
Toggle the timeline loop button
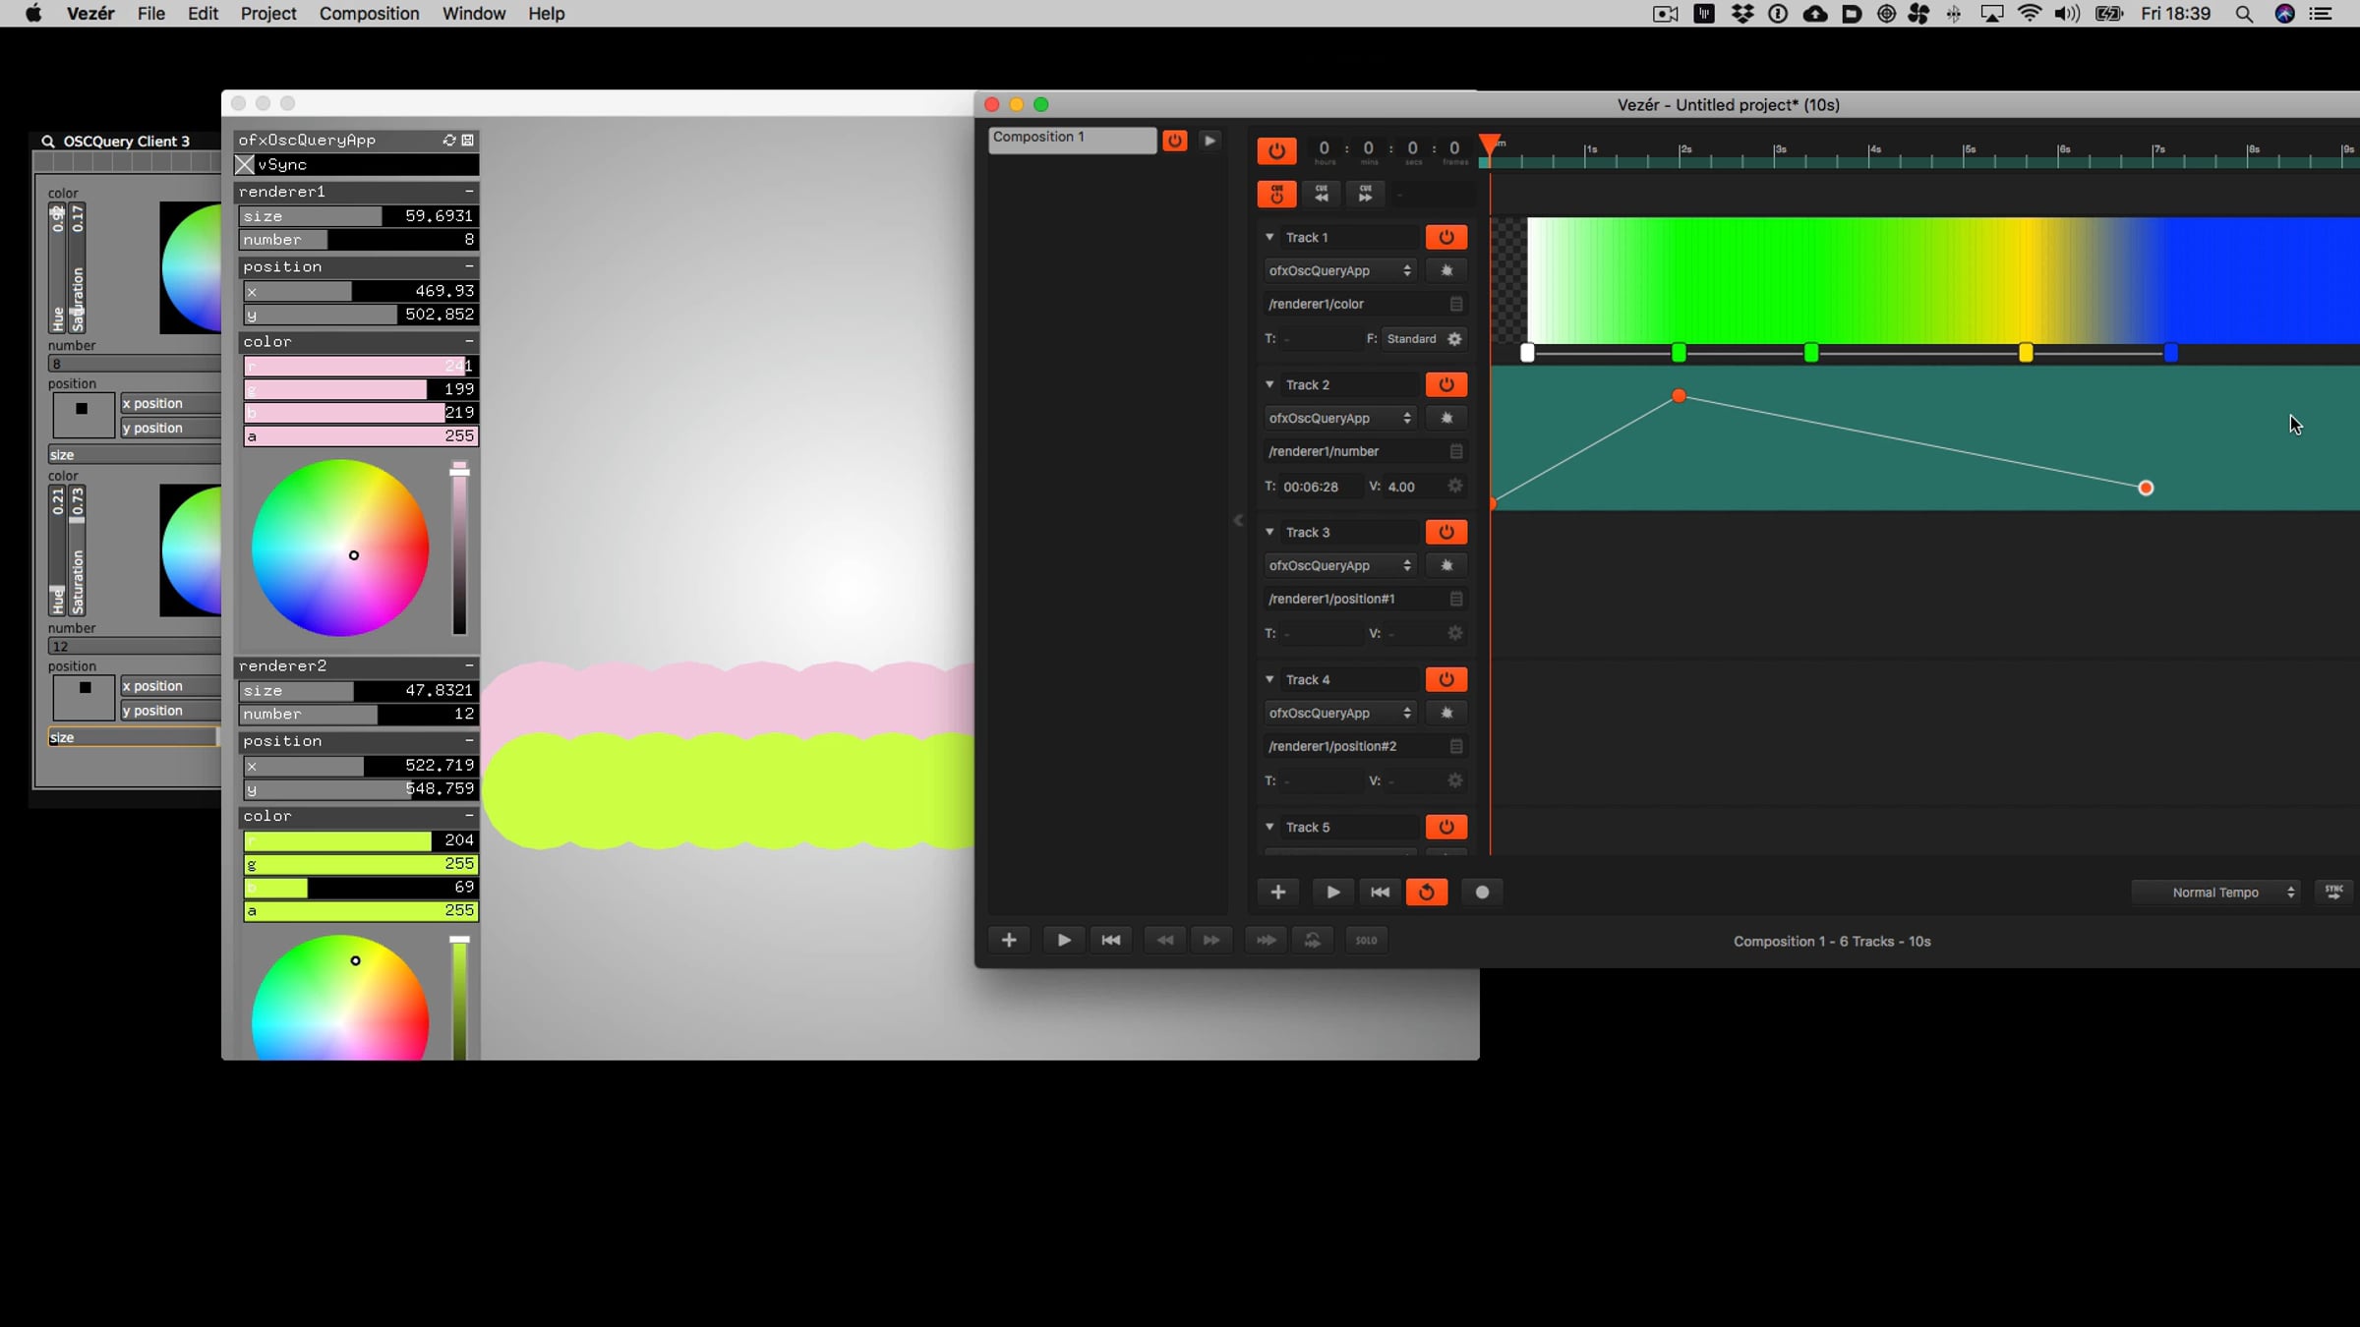pos(1427,892)
